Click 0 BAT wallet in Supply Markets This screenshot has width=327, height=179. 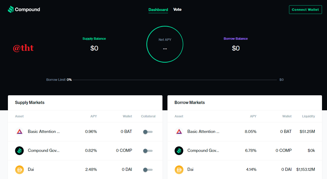click(x=126, y=132)
